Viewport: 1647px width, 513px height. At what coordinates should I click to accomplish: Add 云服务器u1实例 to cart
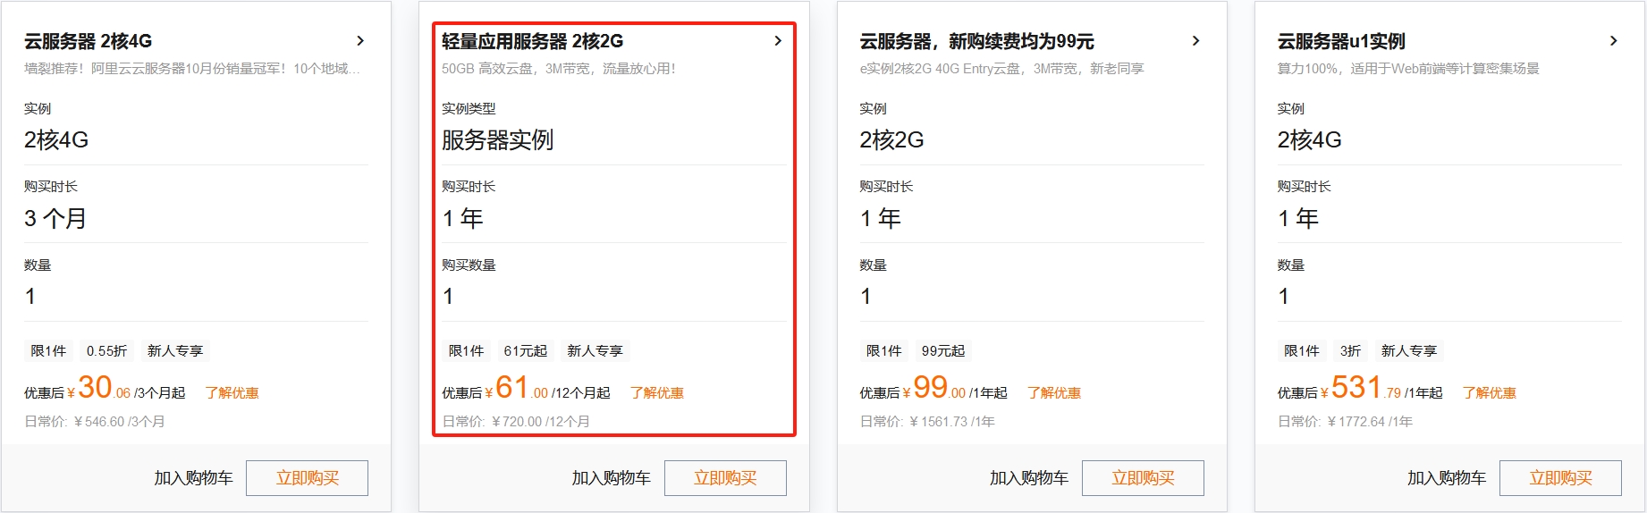[x=1447, y=478]
